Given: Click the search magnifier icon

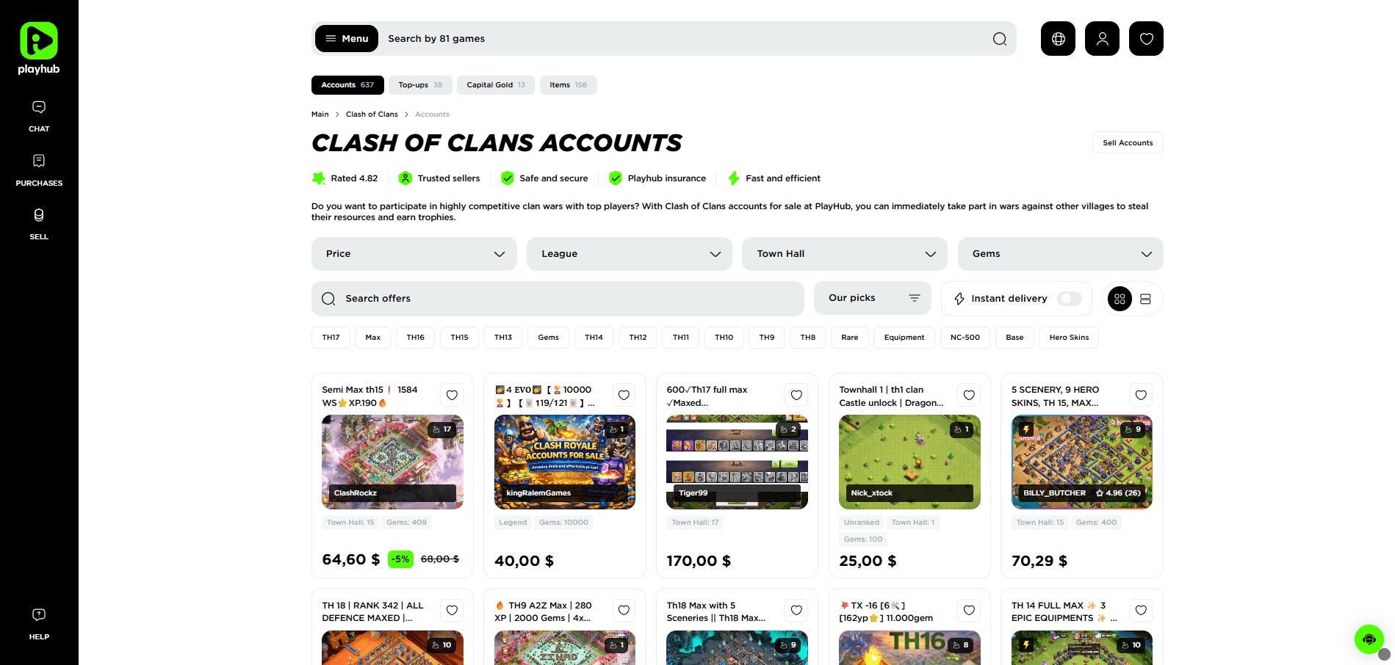Looking at the screenshot, I should (x=1000, y=39).
